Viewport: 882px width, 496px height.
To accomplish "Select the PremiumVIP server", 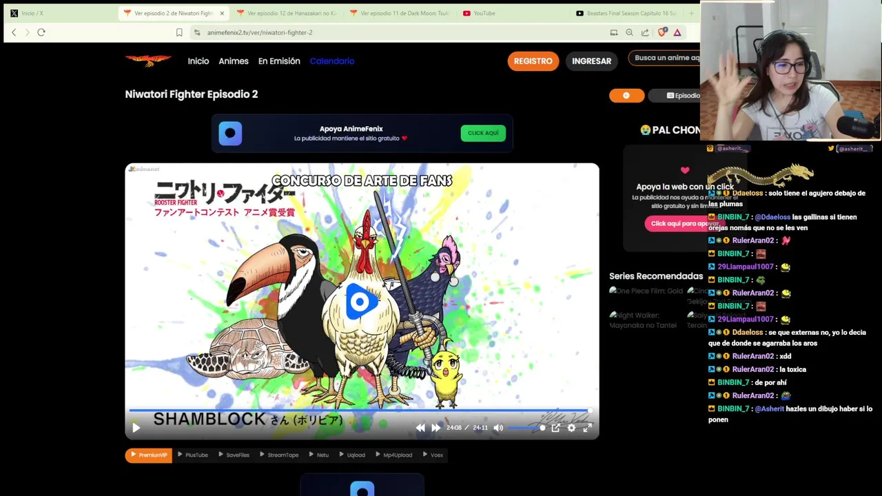I will pos(149,455).
